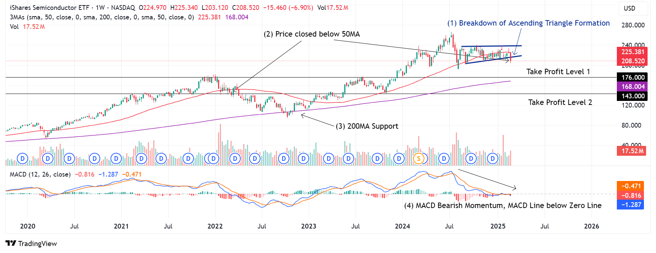Click the open price value O224.970

click(153, 8)
